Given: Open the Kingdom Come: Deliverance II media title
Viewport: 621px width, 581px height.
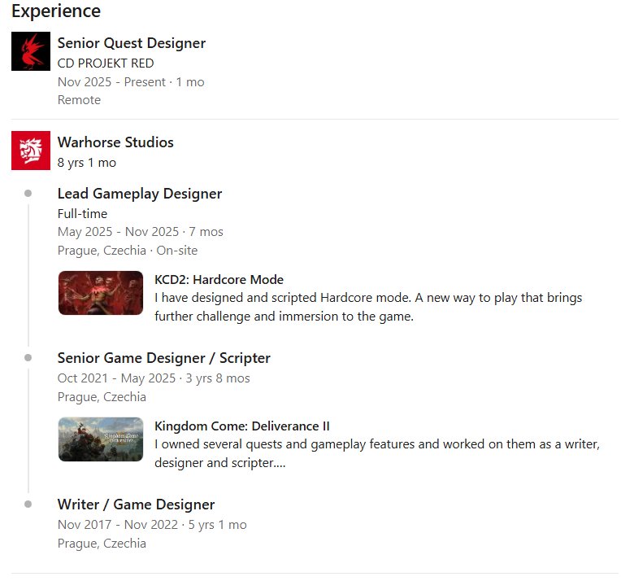Looking at the screenshot, I should [x=242, y=426].
